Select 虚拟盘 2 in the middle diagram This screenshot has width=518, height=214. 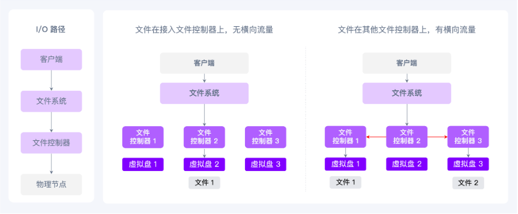point(204,164)
